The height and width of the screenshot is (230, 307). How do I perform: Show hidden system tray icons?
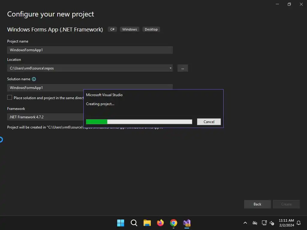pyautogui.click(x=245, y=223)
